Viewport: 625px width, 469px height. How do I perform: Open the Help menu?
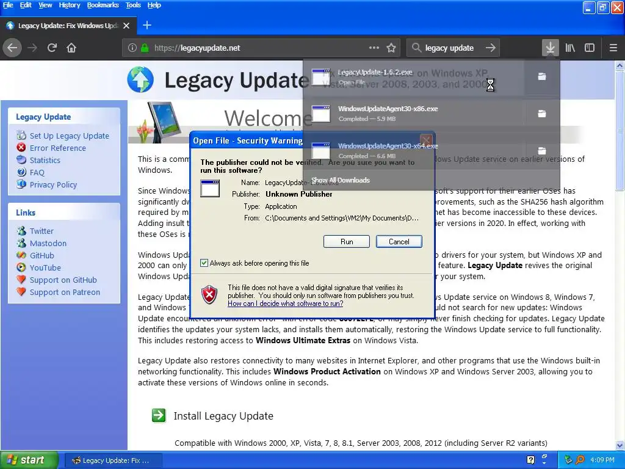154,5
